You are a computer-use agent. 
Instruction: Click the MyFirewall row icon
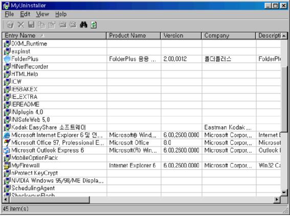coord(7,165)
